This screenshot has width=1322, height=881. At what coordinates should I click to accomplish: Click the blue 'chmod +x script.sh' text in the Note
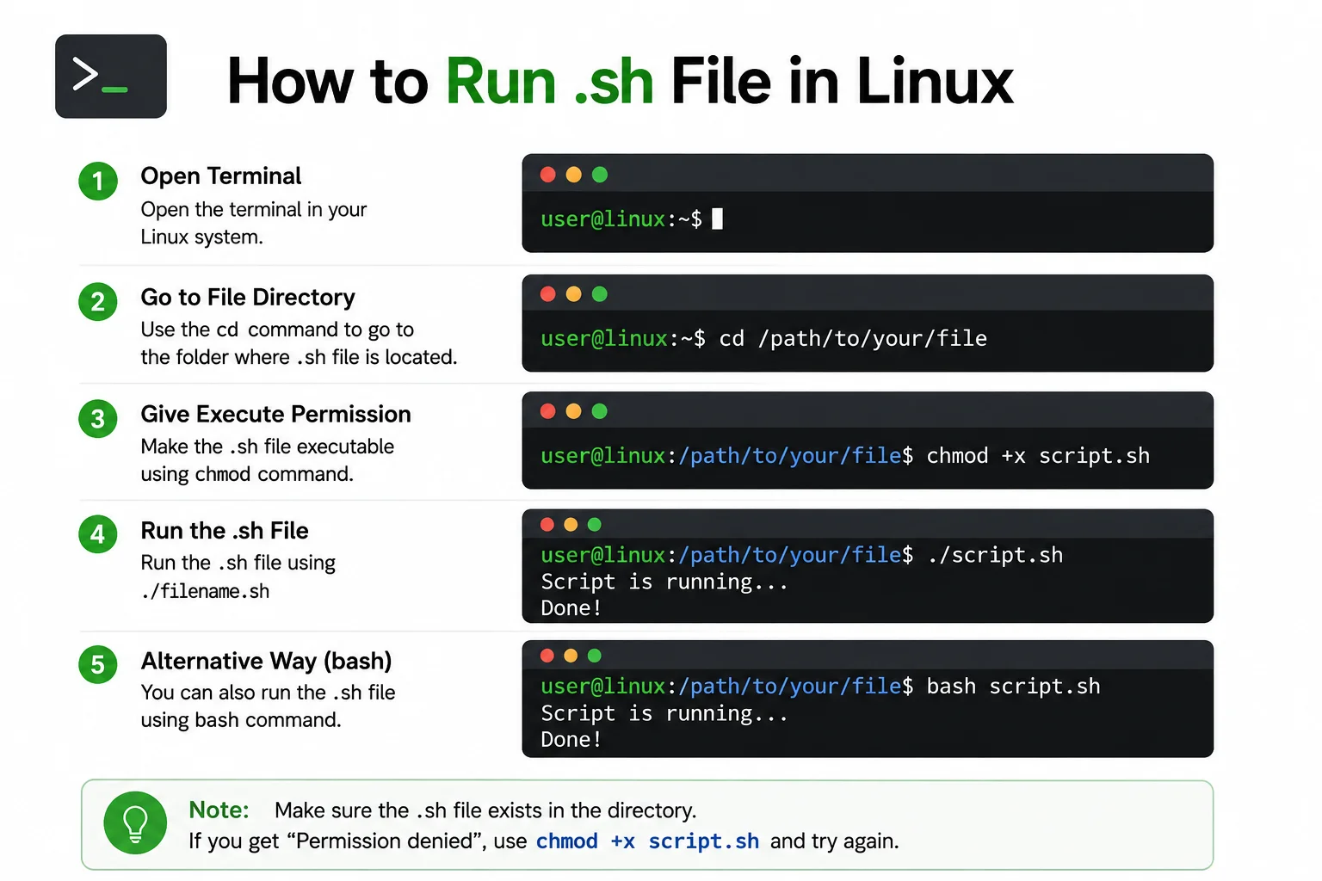[647, 841]
